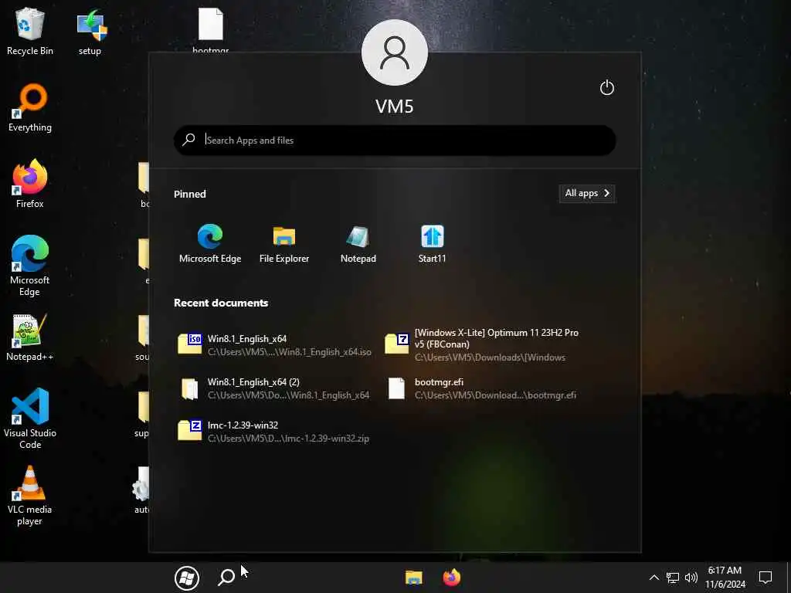
Task: Click path text C:\Users\VM5\Download...\bootmgr.efi
Action: click(495, 395)
